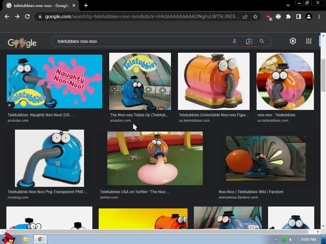Open Teletubbies USA on Twitter link
This screenshot has width=326, height=244.
tap(135, 192)
